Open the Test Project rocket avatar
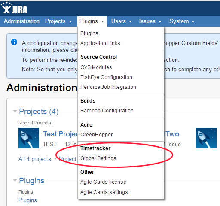Image resolution: width=220 pixels, height=206 pixels. (29, 138)
